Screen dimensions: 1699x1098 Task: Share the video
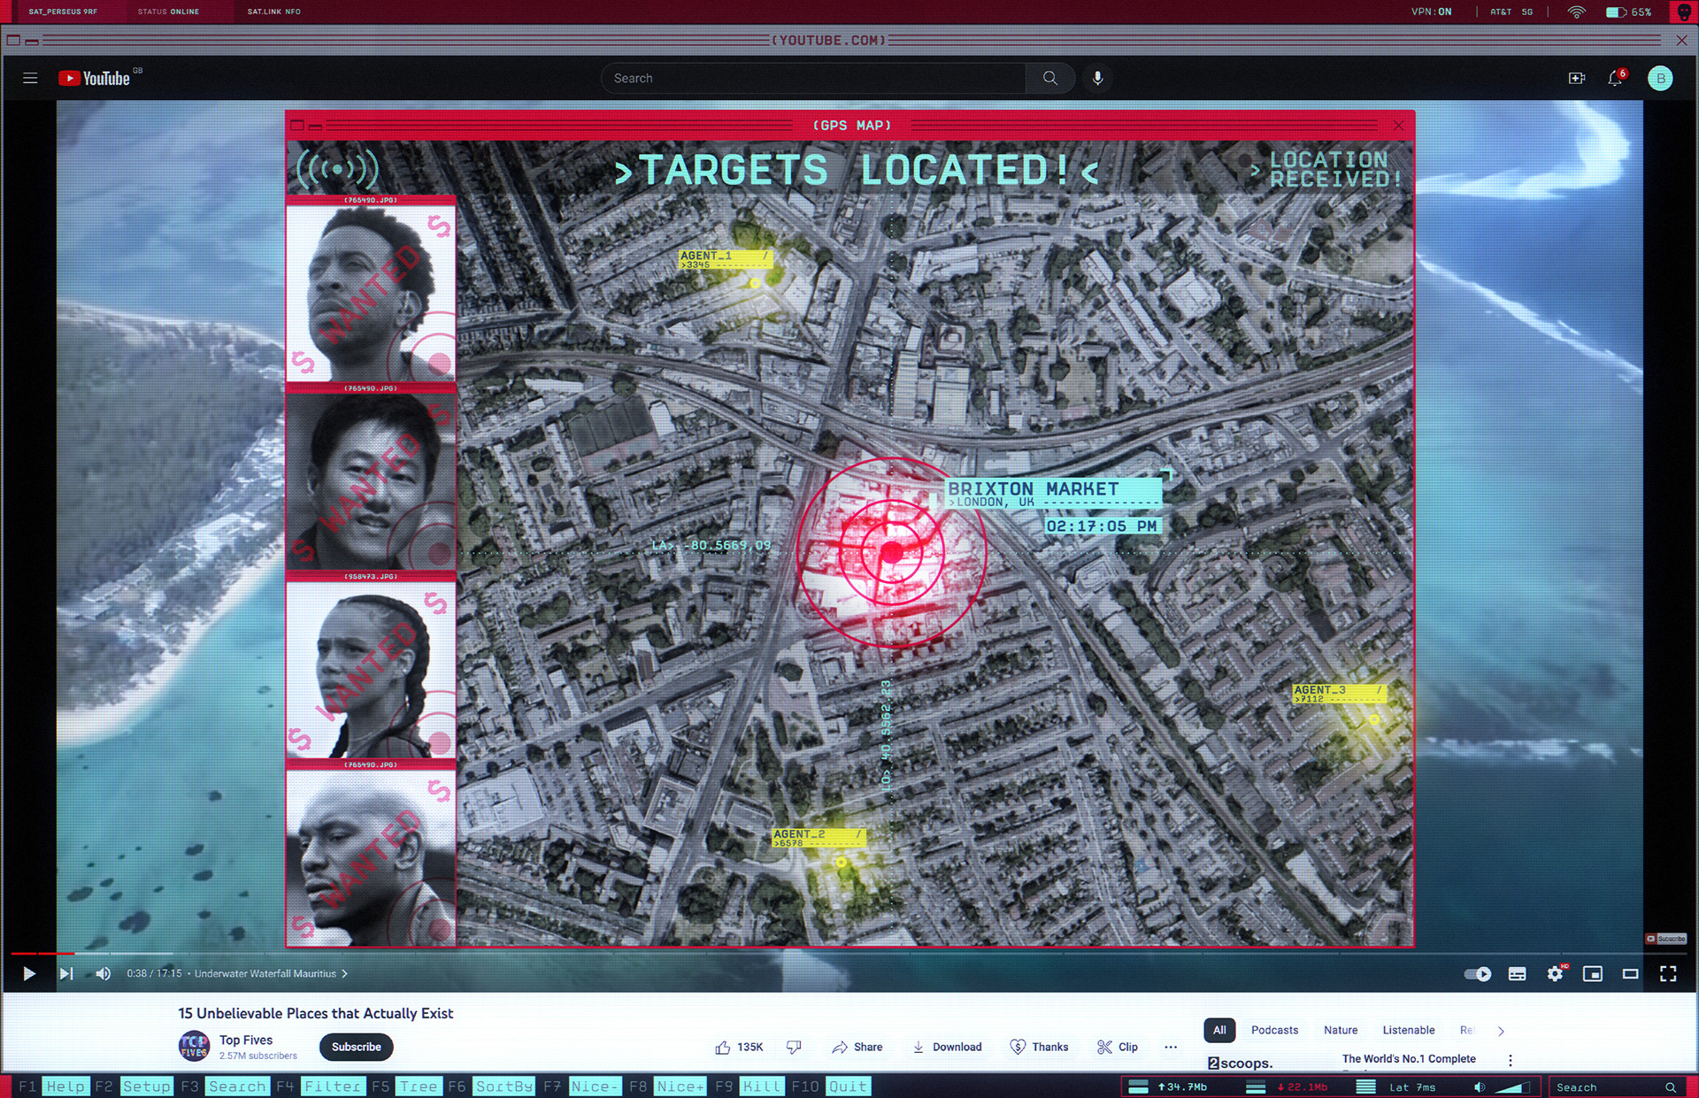point(857,1047)
